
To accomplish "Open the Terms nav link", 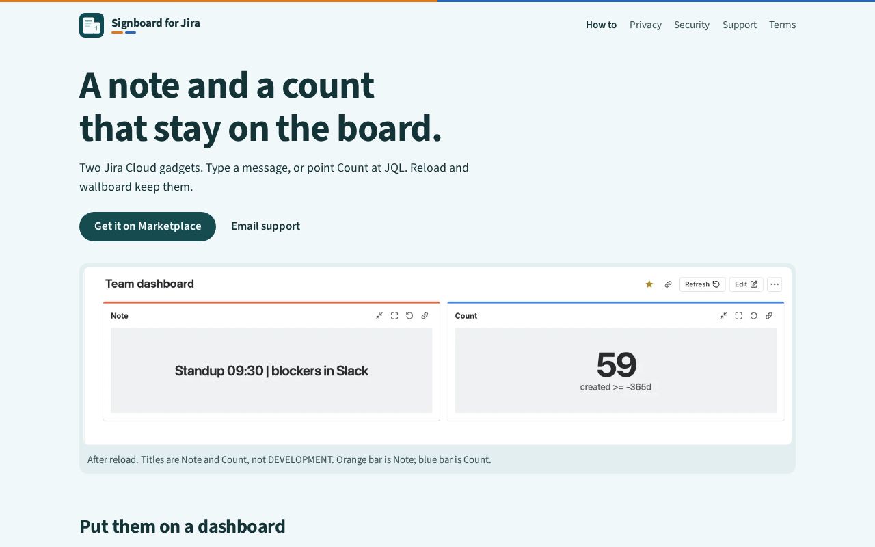I will tap(782, 25).
